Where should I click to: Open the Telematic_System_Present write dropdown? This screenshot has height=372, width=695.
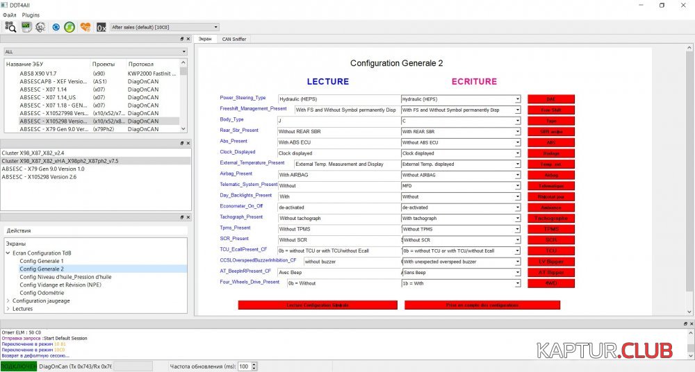tap(517, 186)
